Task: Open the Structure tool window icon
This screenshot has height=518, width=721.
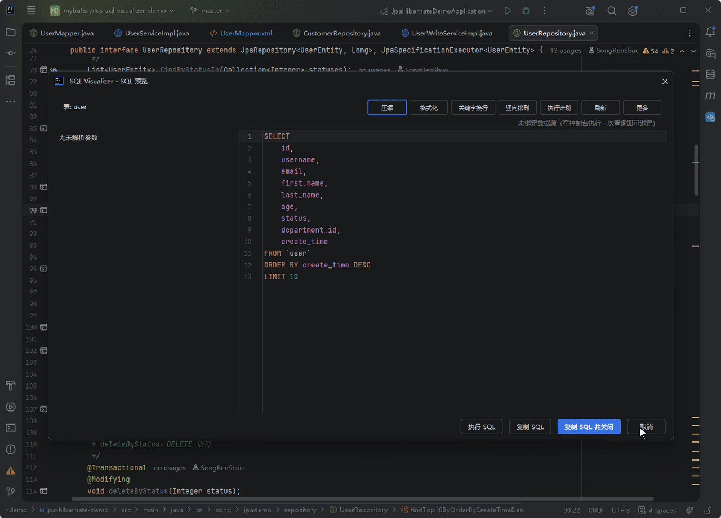Action: pyautogui.click(x=11, y=80)
